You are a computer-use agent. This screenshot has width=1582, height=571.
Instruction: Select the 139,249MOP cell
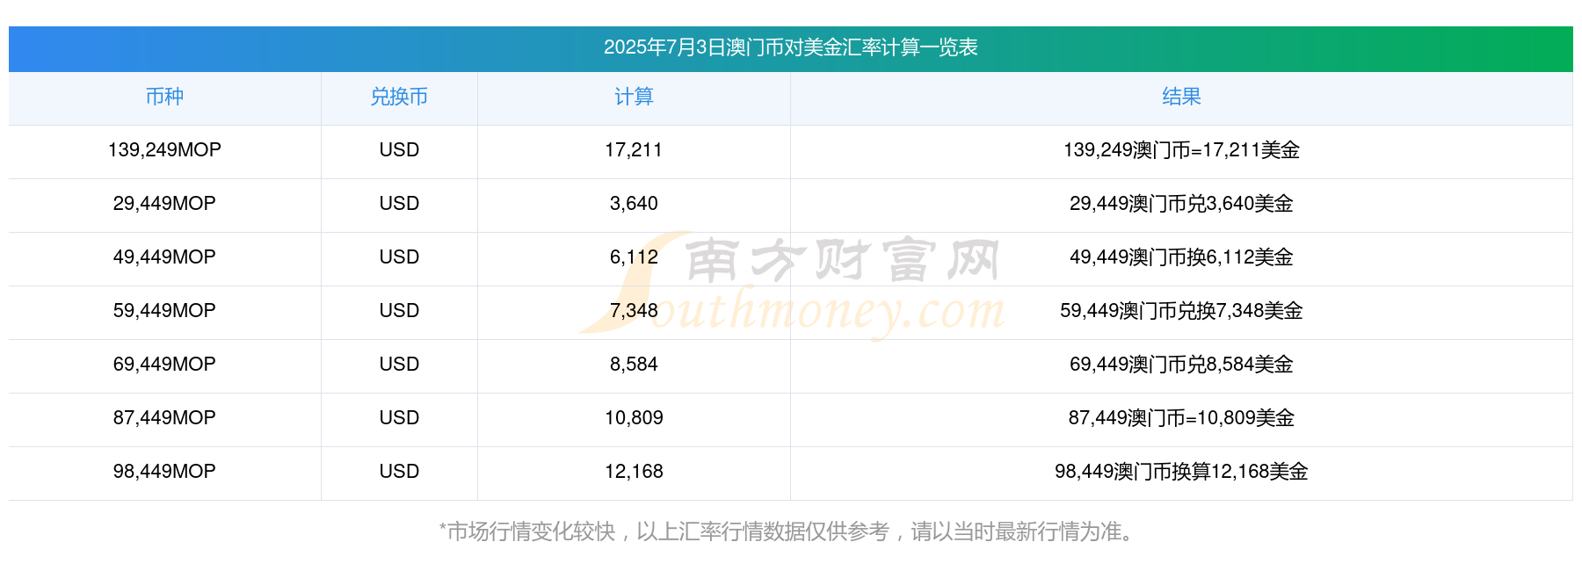pos(164,150)
